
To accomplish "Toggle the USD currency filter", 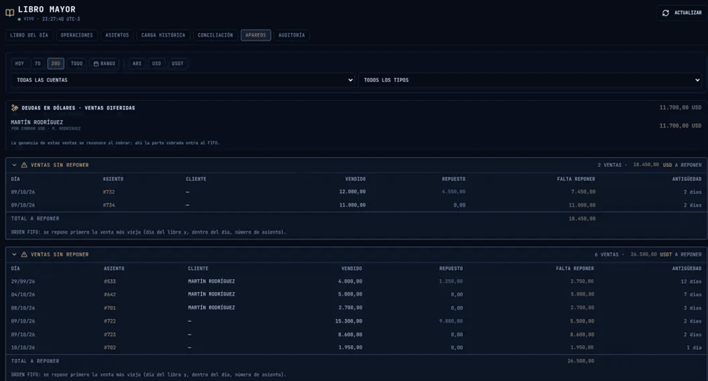I will coord(156,63).
